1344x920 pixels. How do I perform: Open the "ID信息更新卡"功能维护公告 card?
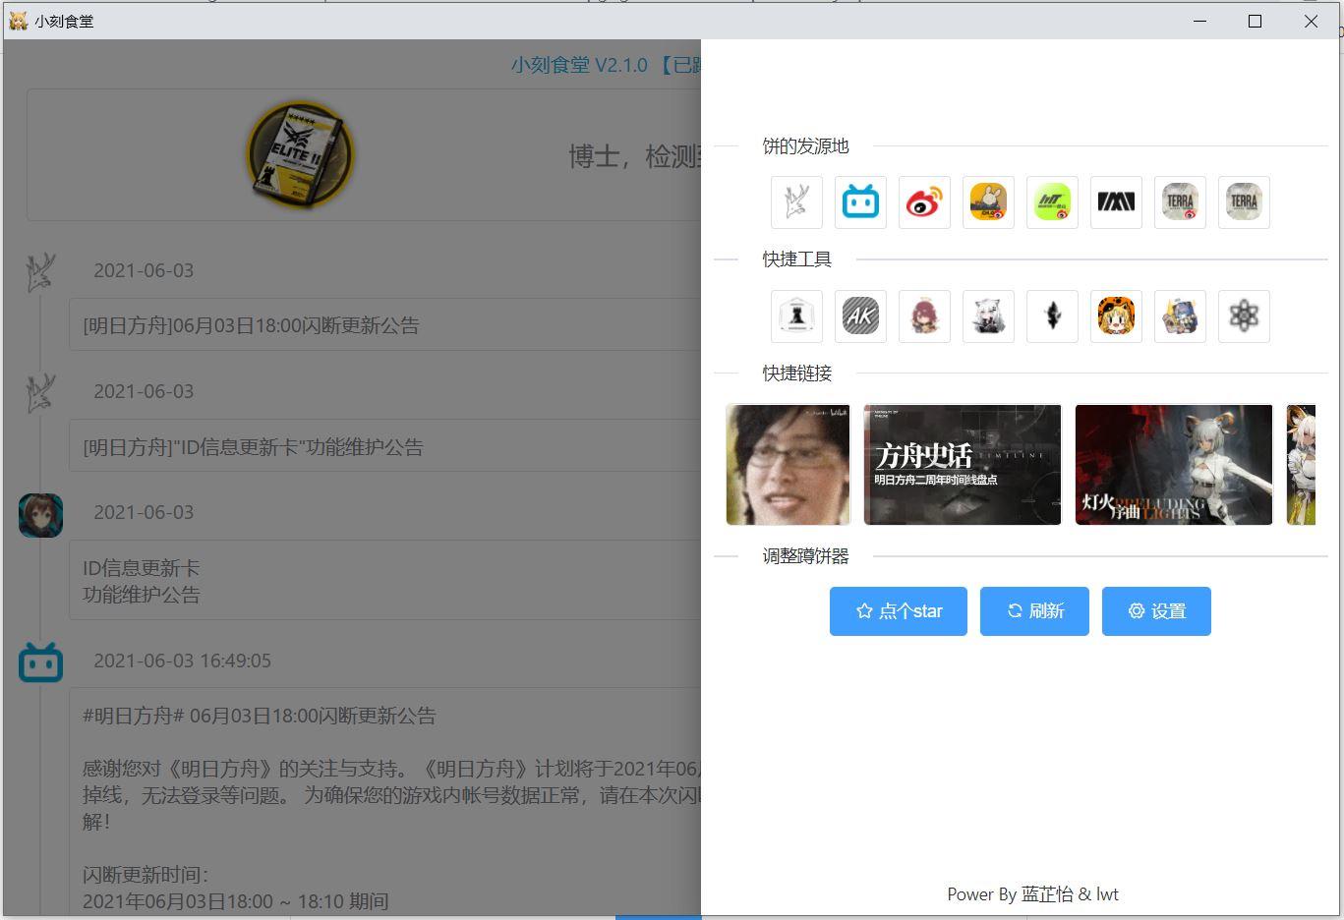coord(384,447)
